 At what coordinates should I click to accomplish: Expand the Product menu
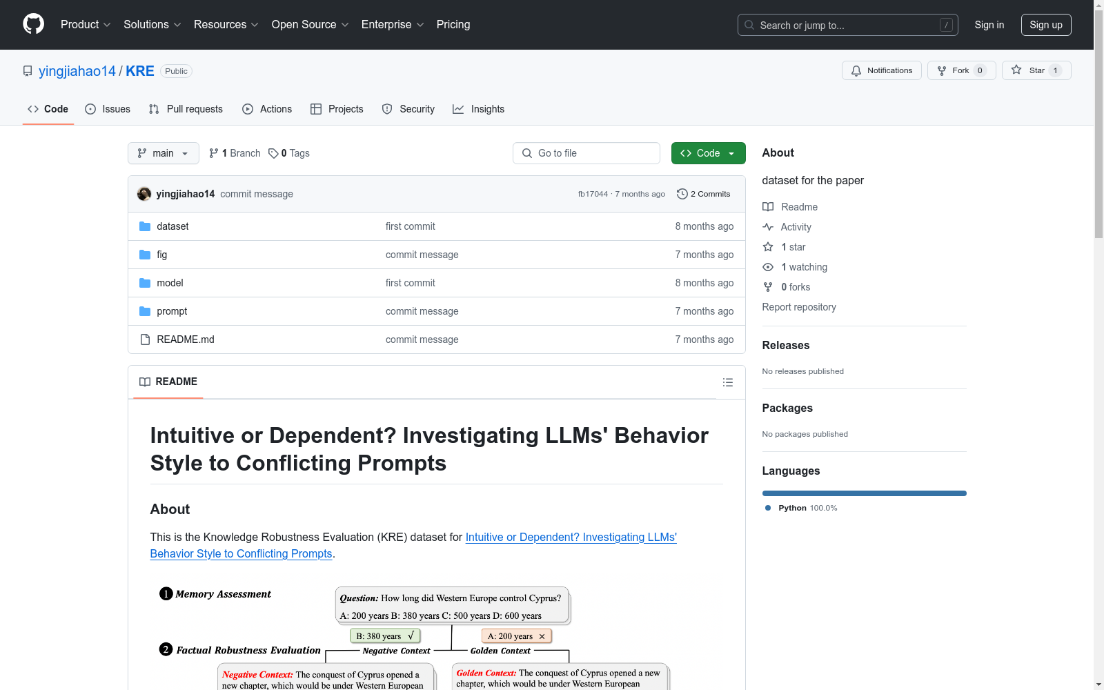[x=86, y=24]
